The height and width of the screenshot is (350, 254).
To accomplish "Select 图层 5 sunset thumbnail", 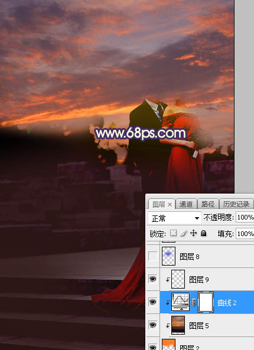I will click(178, 325).
